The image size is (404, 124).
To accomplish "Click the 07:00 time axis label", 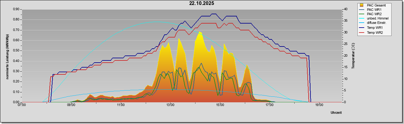I will pos(22,105).
